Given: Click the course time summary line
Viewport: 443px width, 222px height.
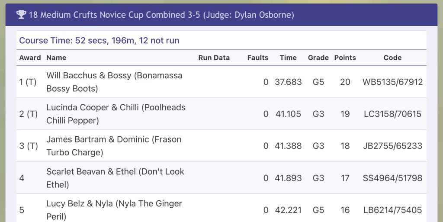Looking at the screenshot, I should [x=99, y=41].
